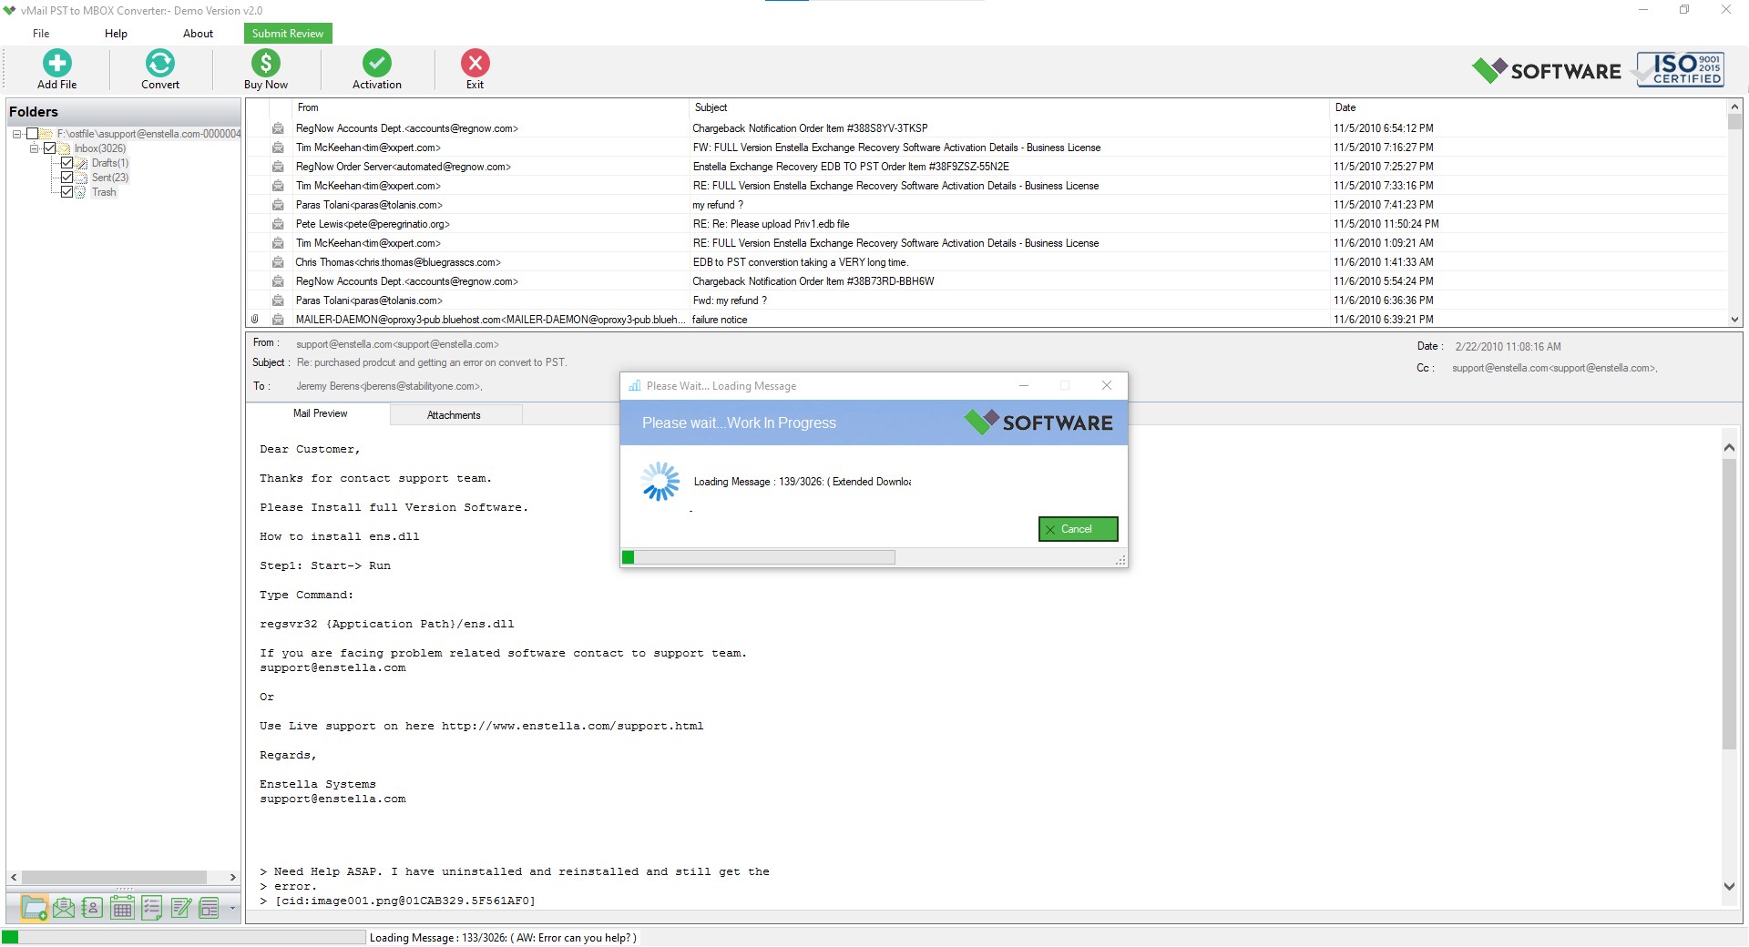Cancel the loading message operation
Screen dimensions: 1749x947
[x=1078, y=529]
